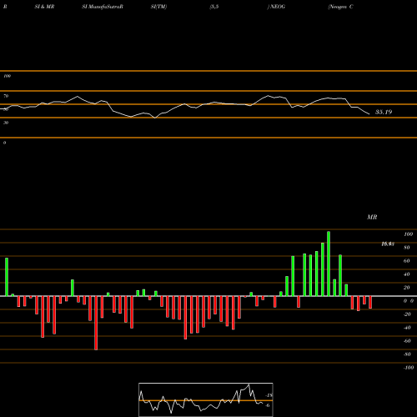Image resolution: width=417 pixels, height=417 pixels.
Task: Click the first green MR bar at left edge
Action: click(x=7, y=277)
